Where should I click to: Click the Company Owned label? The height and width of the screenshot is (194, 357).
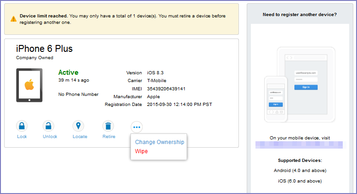pyautogui.click(x=34, y=58)
